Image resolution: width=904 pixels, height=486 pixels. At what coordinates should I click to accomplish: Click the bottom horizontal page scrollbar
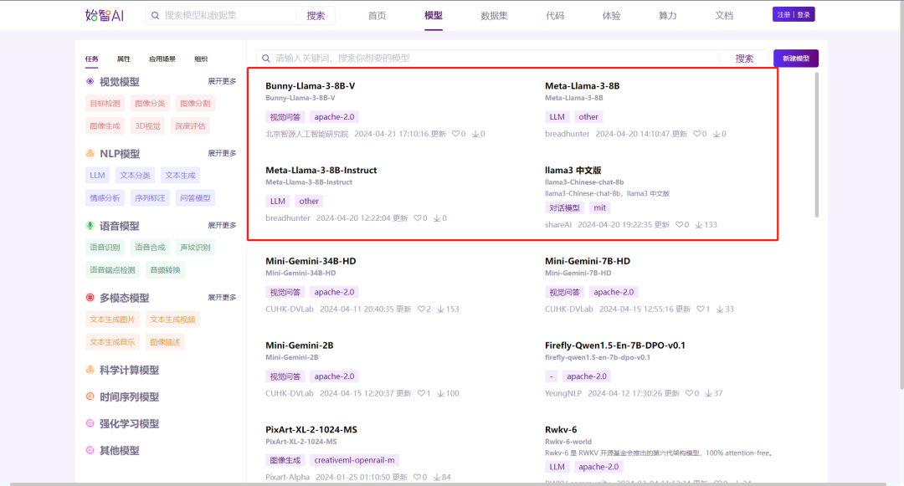[448, 483]
